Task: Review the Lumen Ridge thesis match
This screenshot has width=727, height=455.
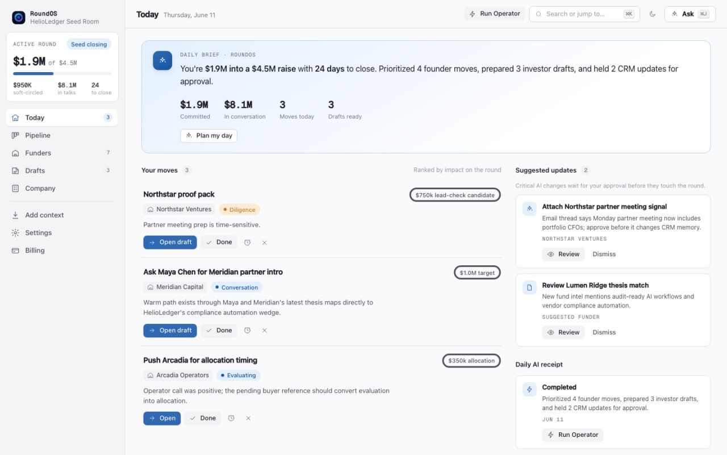Action: click(x=563, y=333)
